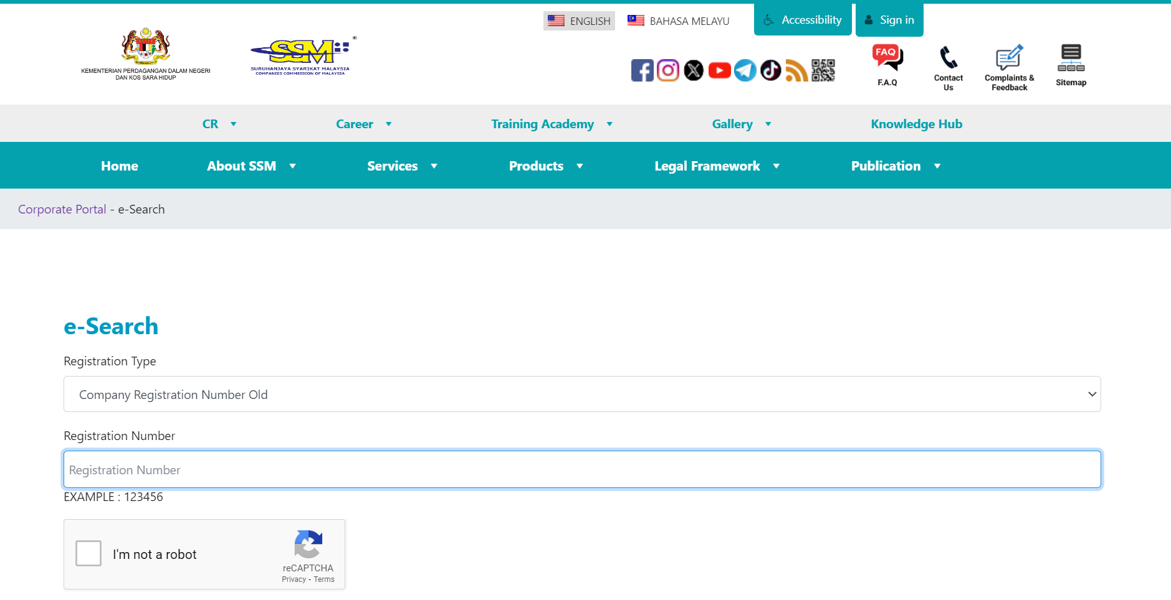1171x600 pixels.
Task: Click the e-Search breadcrumb text
Action: [x=141, y=209]
